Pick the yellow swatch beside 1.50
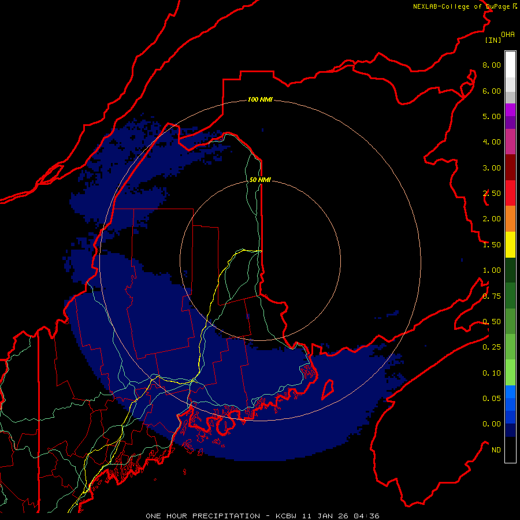This screenshot has height=520, width=520. [510, 244]
